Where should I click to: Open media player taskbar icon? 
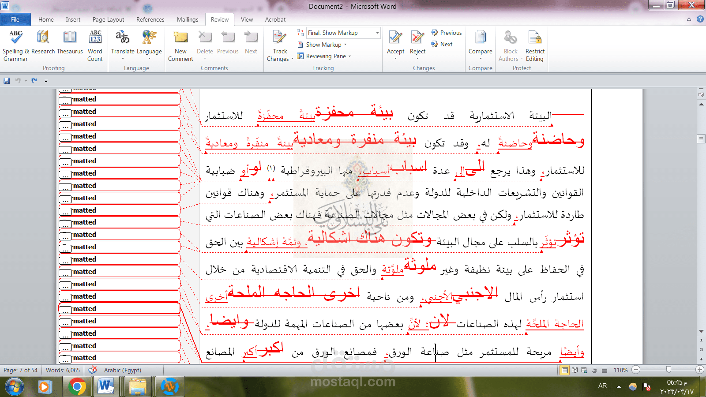[44, 387]
